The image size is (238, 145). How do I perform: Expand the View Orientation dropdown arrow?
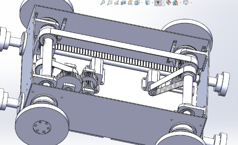click(x=142, y=3)
